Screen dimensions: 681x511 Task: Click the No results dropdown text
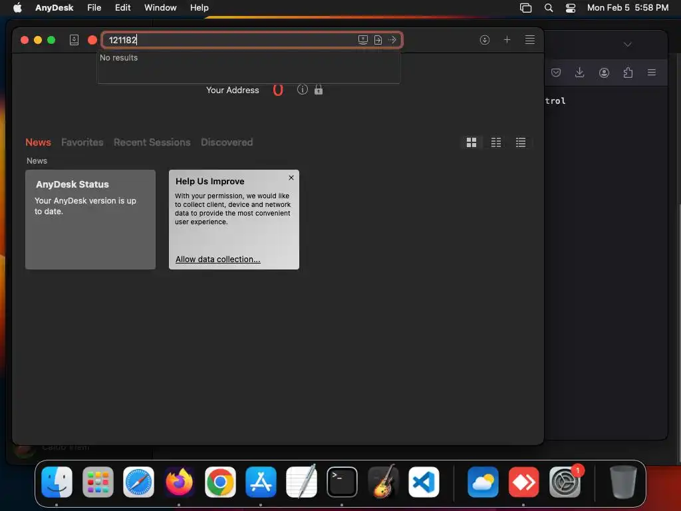click(118, 58)
